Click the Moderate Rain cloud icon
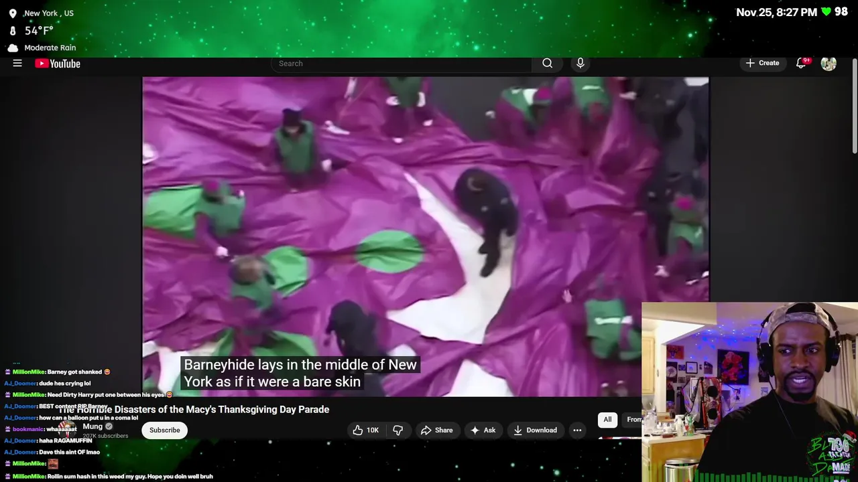The width and height of the screenshot is (858, 482). [x=13, y=48]
